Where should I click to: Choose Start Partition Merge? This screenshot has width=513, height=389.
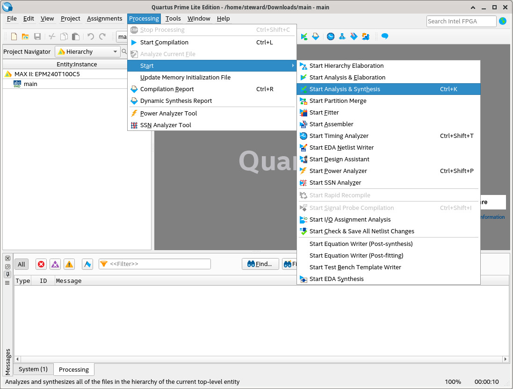[388, 101]
